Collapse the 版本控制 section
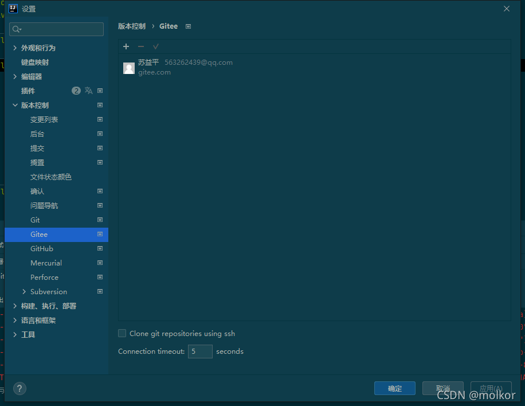The image size is (525, 406). pyautogui.click(x=15, y=105)
